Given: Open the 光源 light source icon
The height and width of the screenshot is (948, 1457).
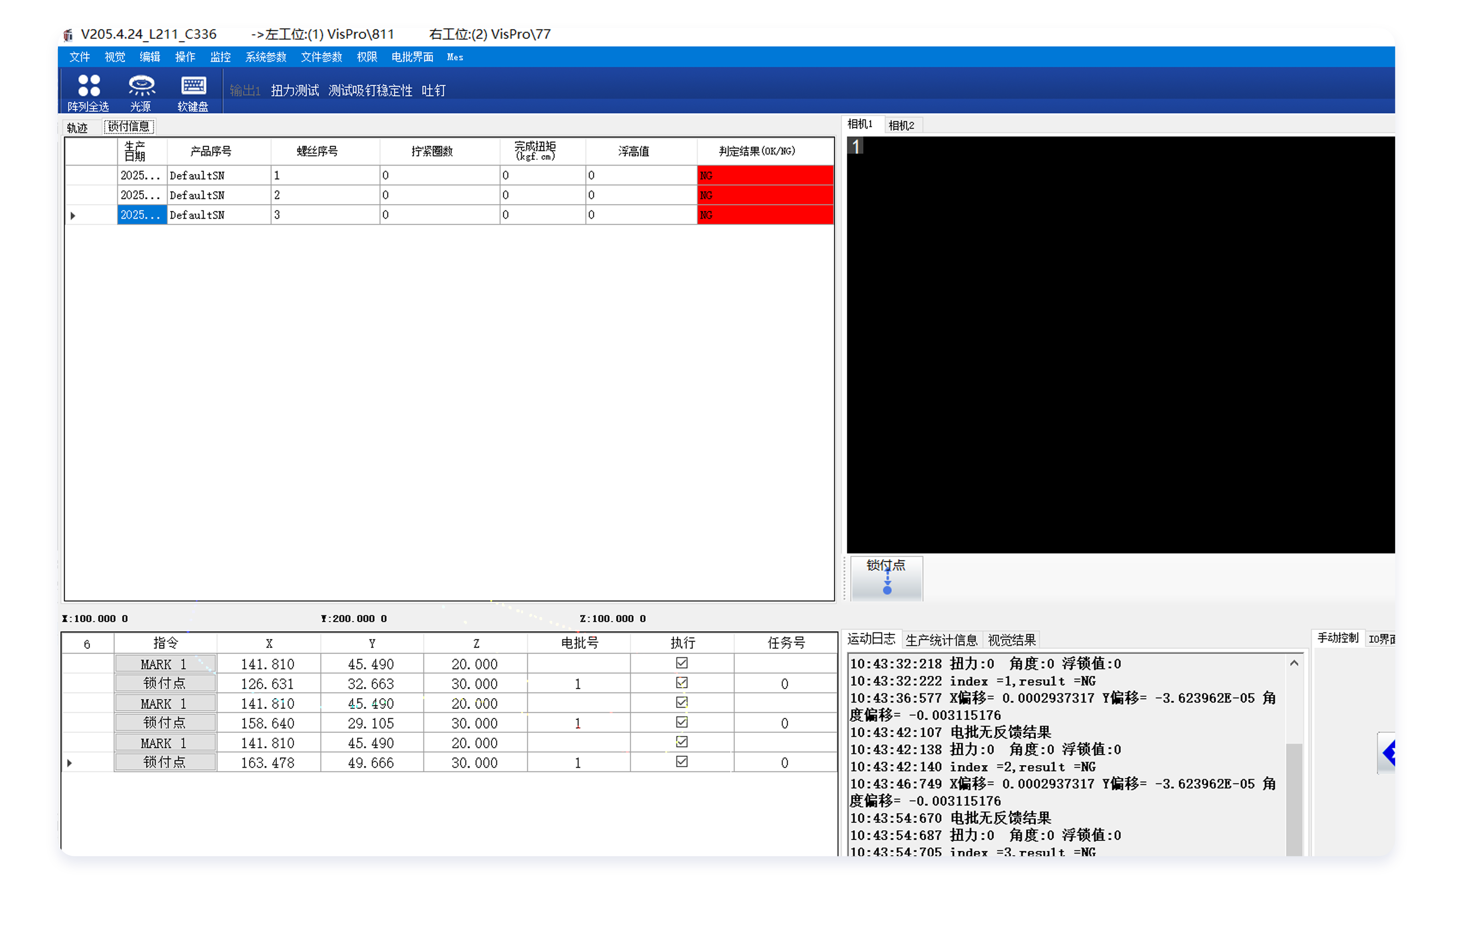Looking at the screenshot, I should (141, 86).
